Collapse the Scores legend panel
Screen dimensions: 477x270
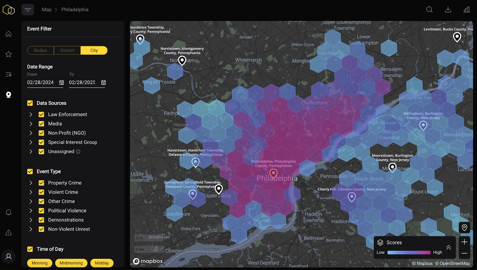click(x=448, y=247)
